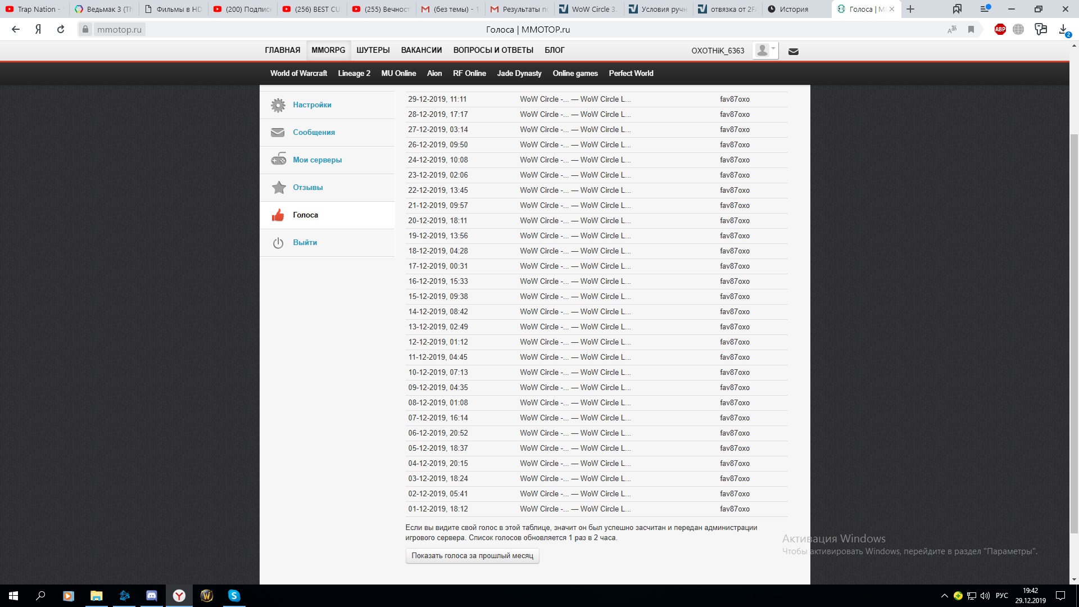Open Discord from the taskbar
1079x607 pixels.
(152, 596)
